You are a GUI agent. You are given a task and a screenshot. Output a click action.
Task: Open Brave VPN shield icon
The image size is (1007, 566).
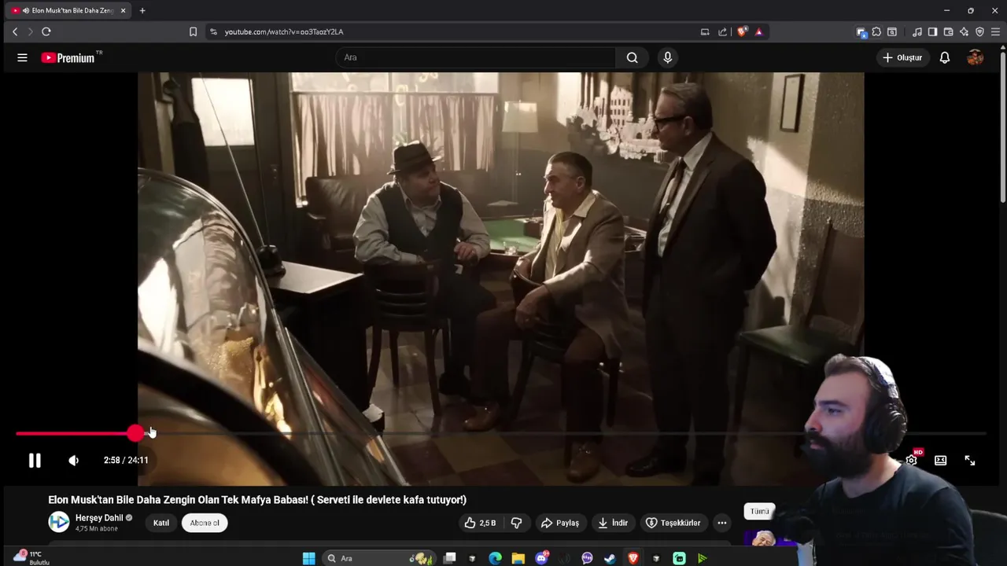coord(979,31)
